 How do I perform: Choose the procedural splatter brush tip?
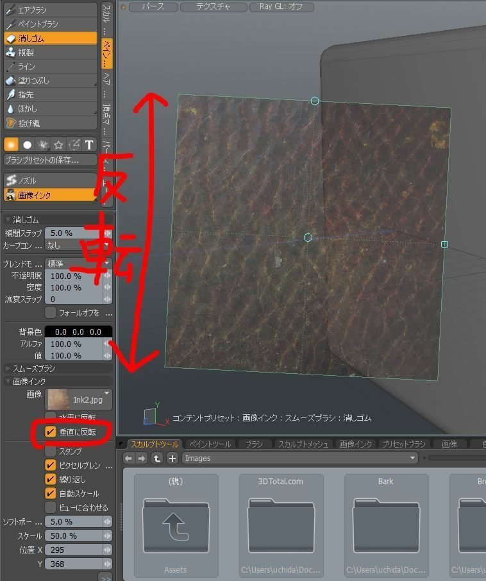[x=42, y=144]
